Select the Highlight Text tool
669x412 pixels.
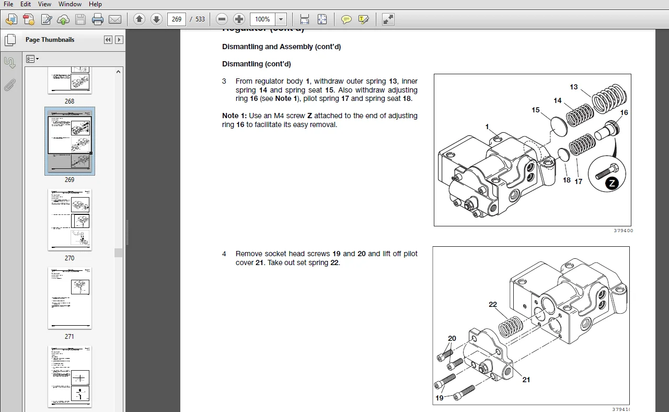pyautogui.click(x=364, y=19)
